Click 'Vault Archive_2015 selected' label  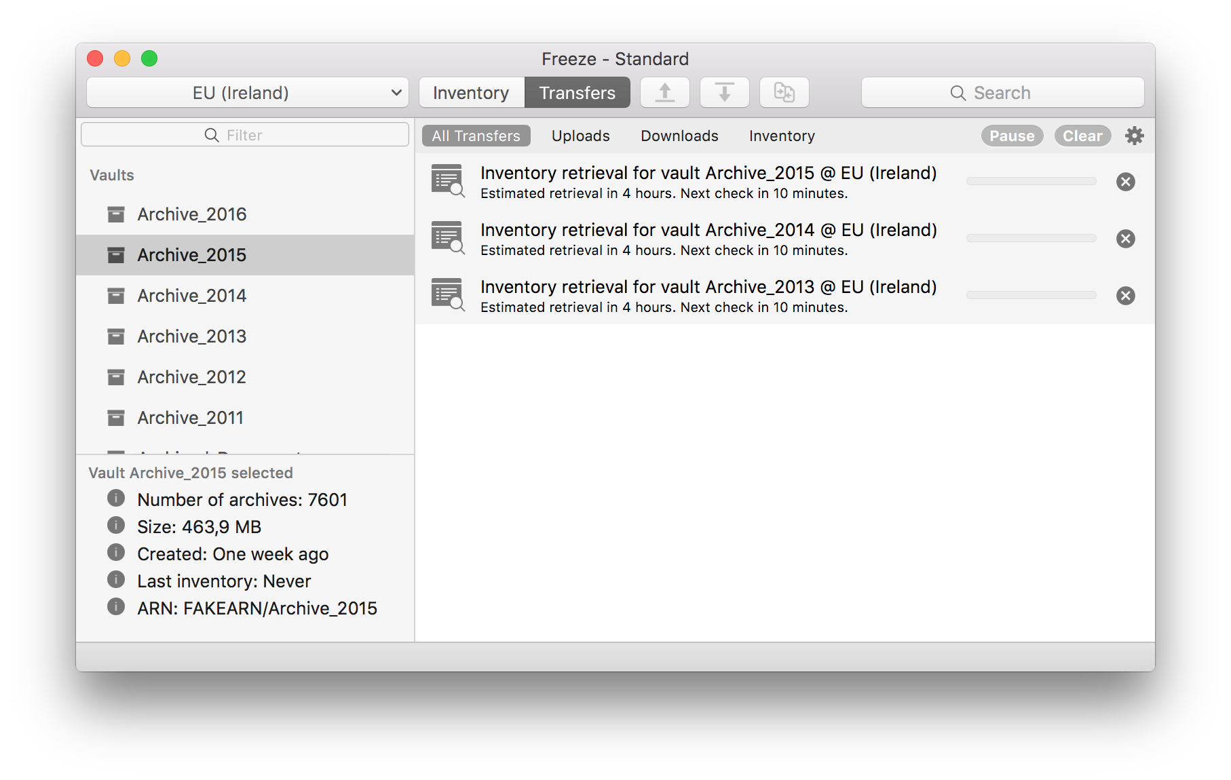click(x=191, y=473)
